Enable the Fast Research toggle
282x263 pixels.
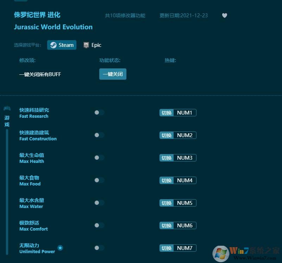click(x=99, y=112)
